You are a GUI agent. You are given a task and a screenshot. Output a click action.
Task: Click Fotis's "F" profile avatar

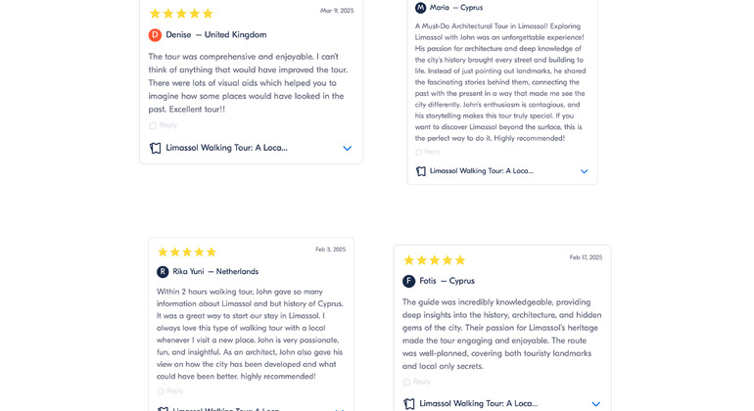click(x=408, y=281)
